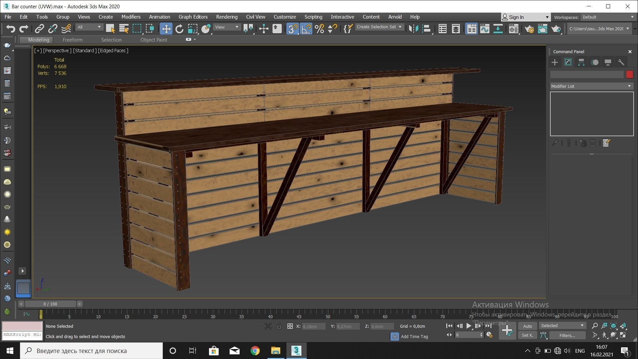Image resolution: width=638 pixels, height=359 pixels.
Task: Choose the Rectangular Selection Region tool
Action: click(137, 29)
